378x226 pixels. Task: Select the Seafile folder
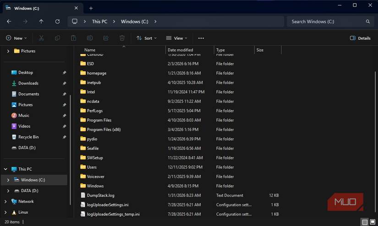coord(93,148)
